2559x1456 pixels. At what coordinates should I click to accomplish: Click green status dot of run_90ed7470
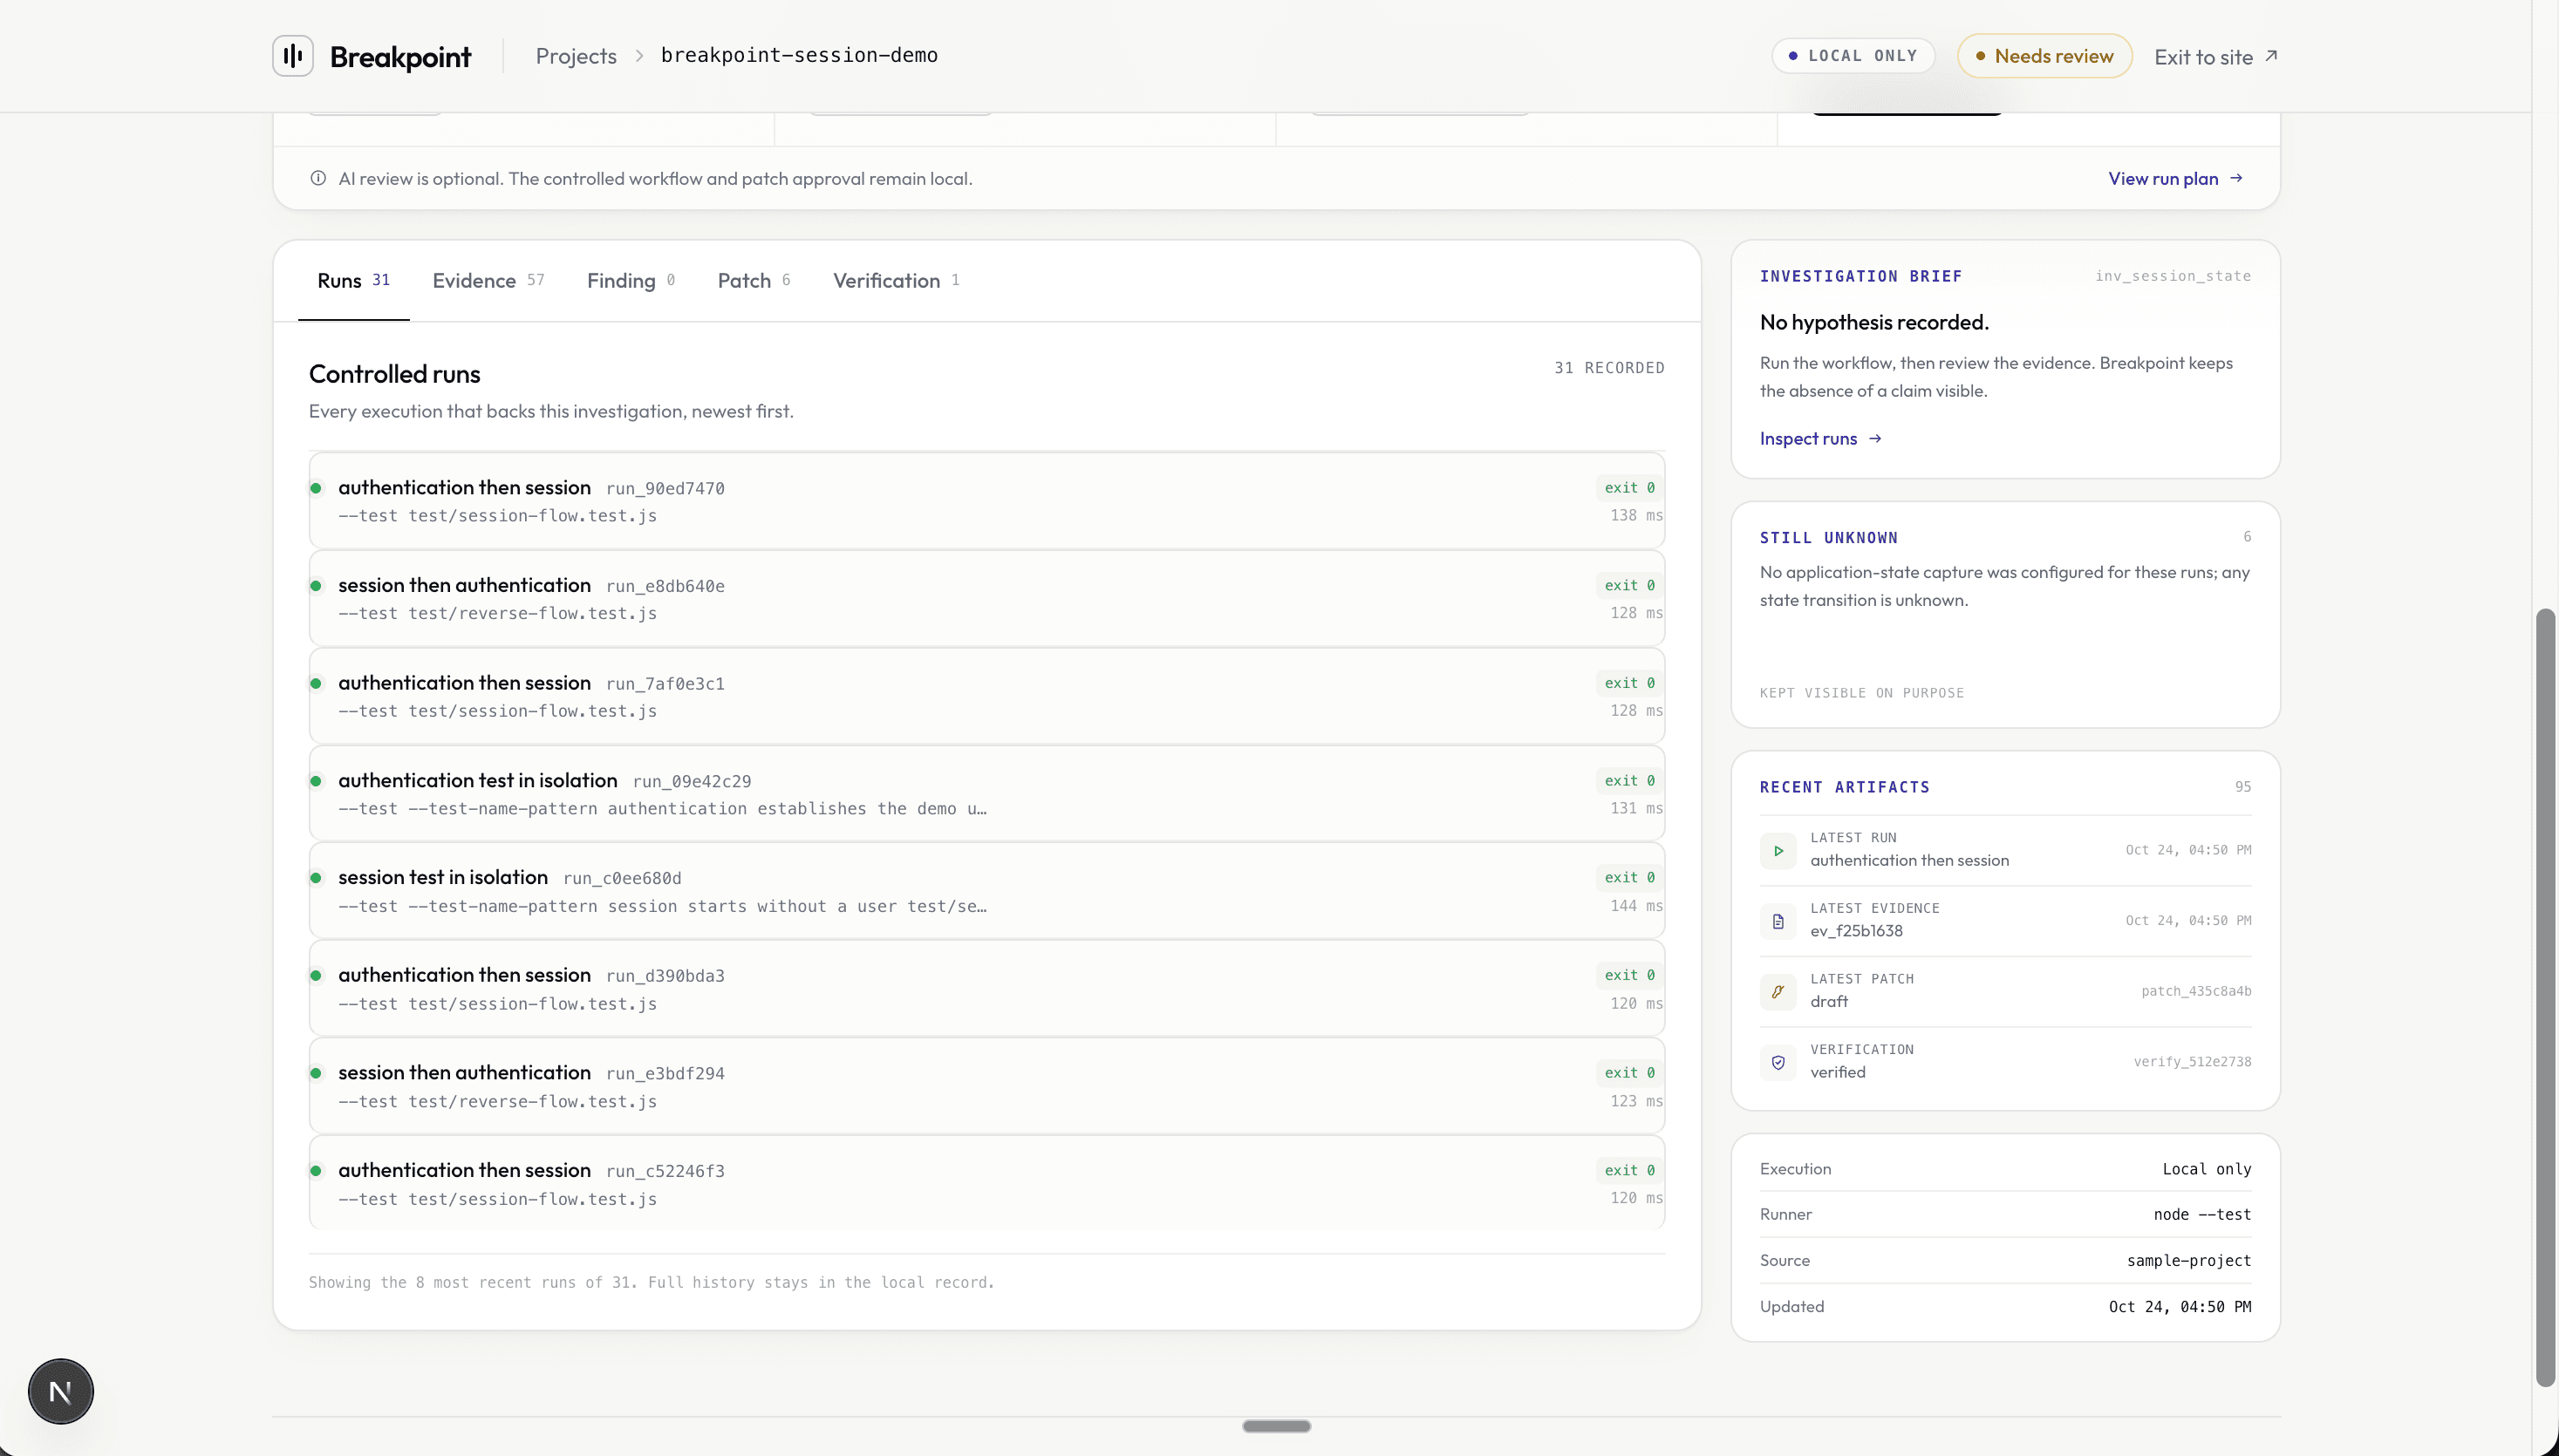[316, 488]
